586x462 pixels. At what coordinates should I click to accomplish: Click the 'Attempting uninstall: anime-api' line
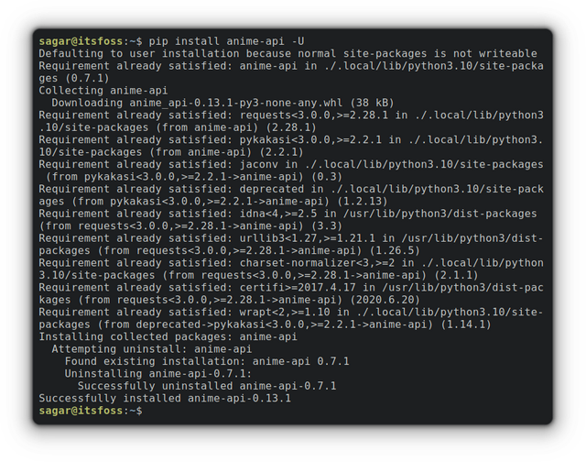click(x=152, y=349)
